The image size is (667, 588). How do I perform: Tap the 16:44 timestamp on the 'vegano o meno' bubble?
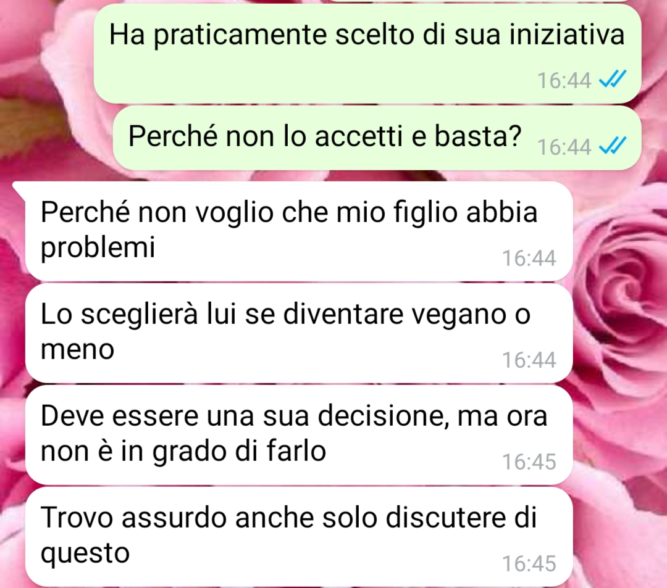(529, 360)
